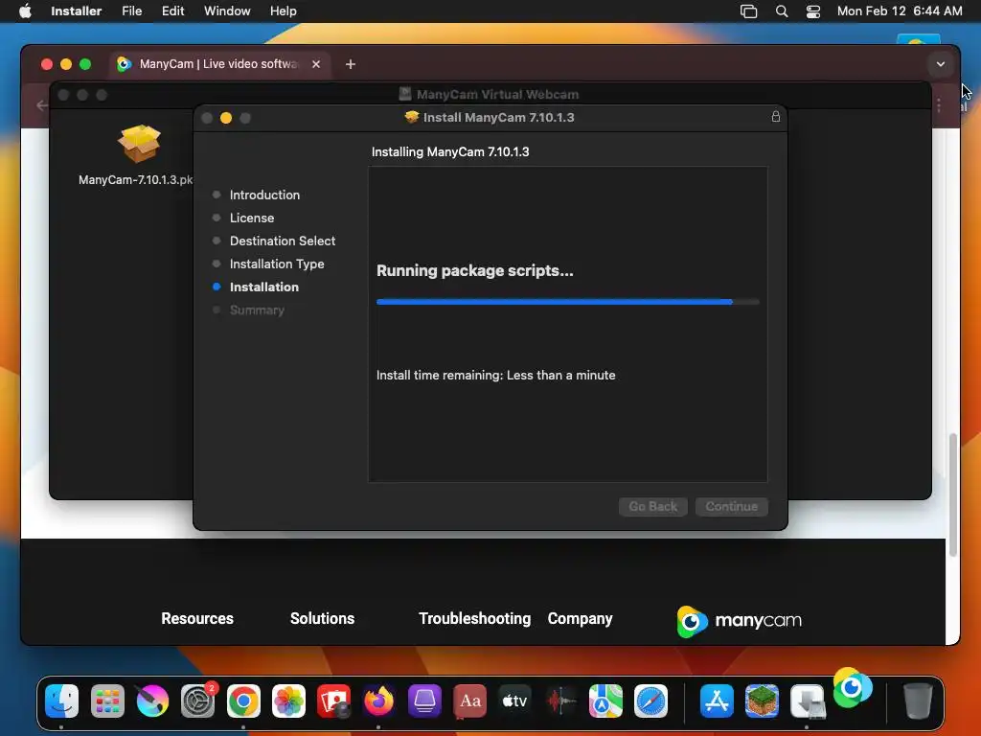This screenshot has height=736, width=981.
Task: Click the ManyCam-7.10.1.3.pkg package icon
Action: pyautogui.click(x=139, y=144)
